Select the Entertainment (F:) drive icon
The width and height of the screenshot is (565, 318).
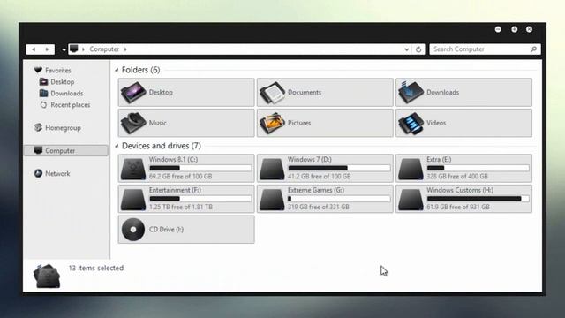[x=133, y=199]
